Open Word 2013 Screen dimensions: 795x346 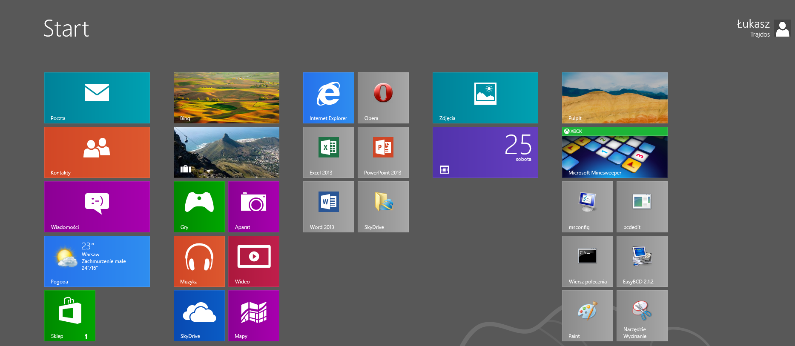pos(329,207)
